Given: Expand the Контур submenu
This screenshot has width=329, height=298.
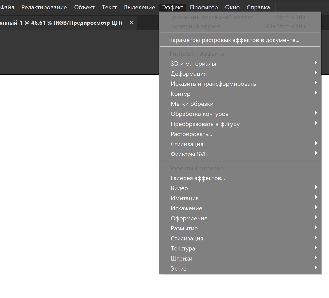Looking at the screenshot, I should tap(240, 94).
